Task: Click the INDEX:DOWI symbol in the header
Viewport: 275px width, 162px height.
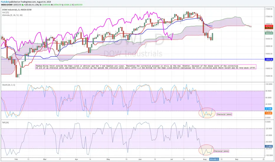Action: point(6,5)
